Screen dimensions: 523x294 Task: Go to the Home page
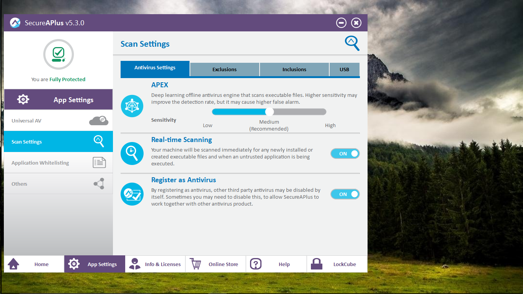[34, 264]
